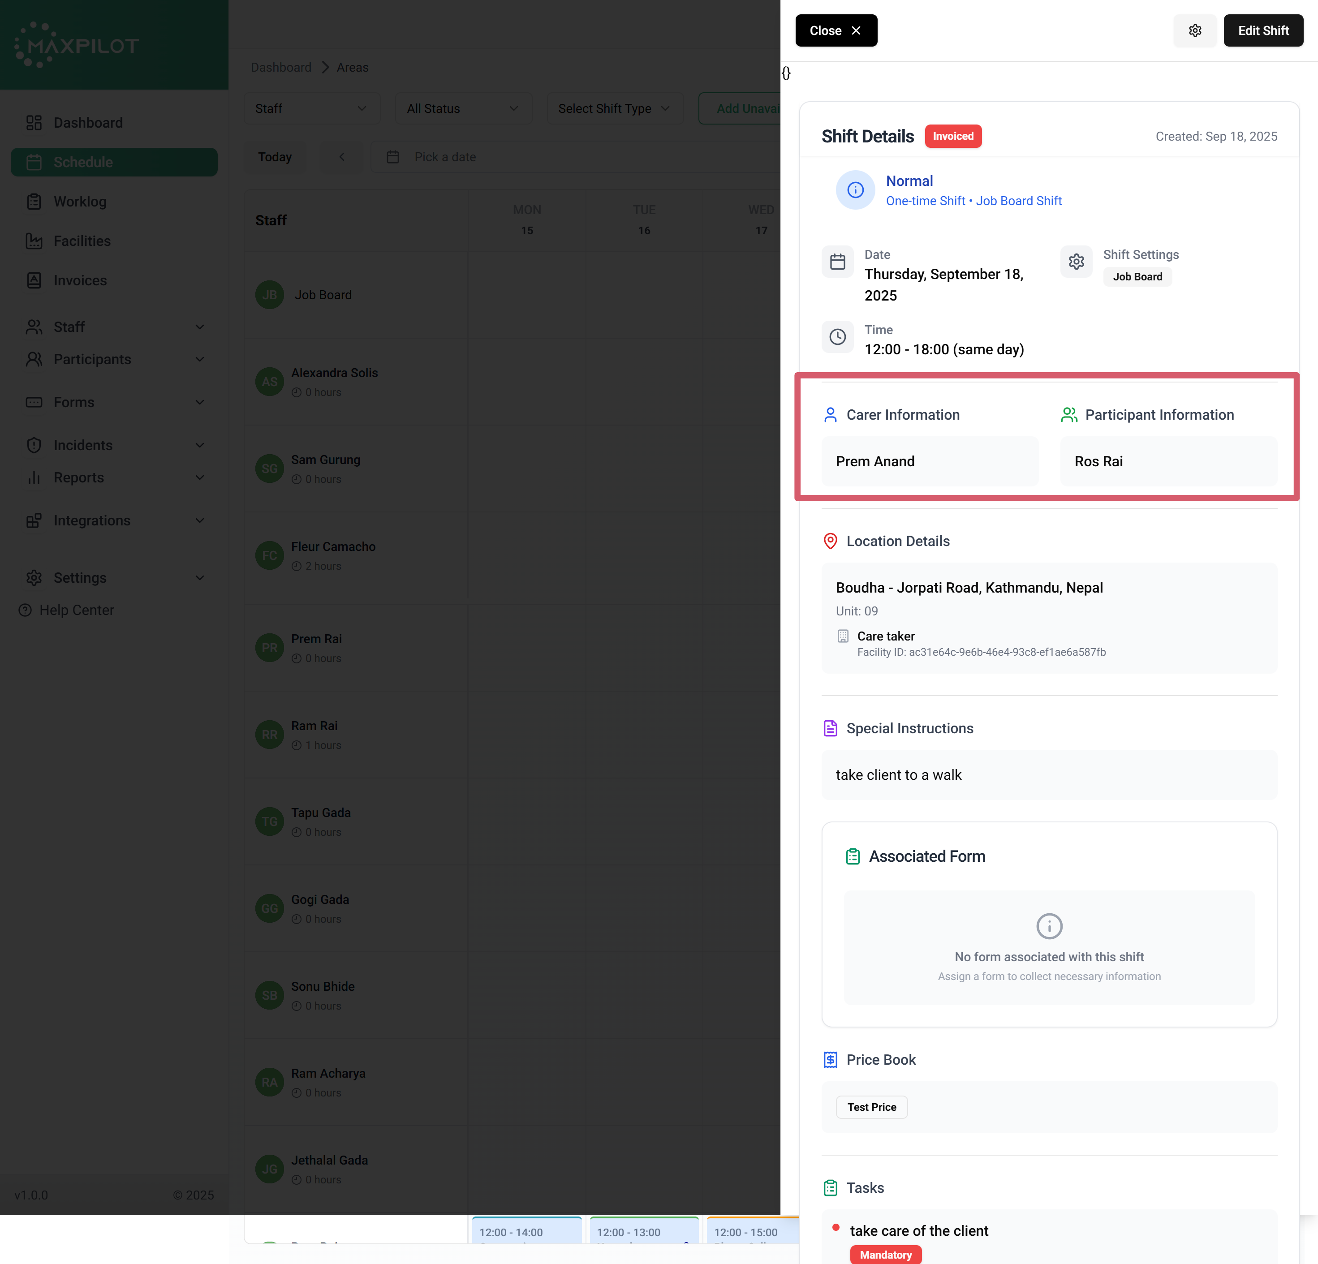Click the settings gear icon beside Edit Shift
The image size is (1318, 1264).
1194,31
